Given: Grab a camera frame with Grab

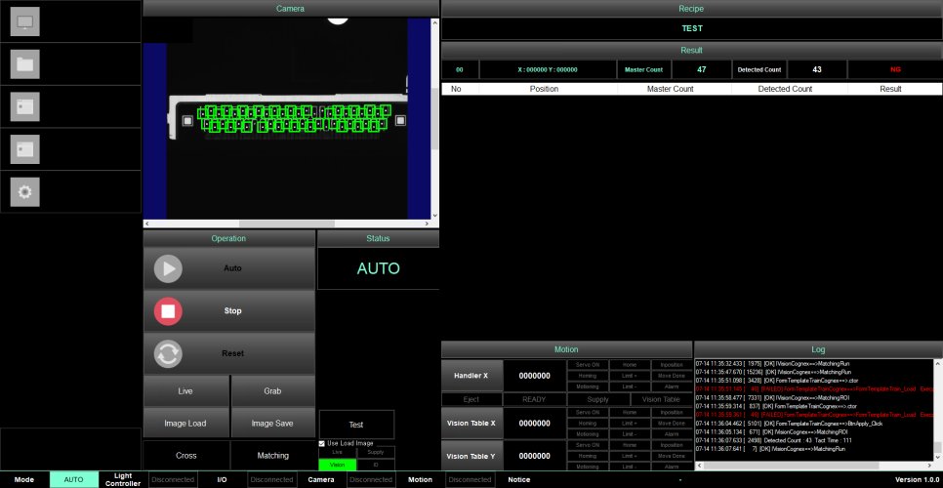Looking at the screenshot, I should 272,390.
